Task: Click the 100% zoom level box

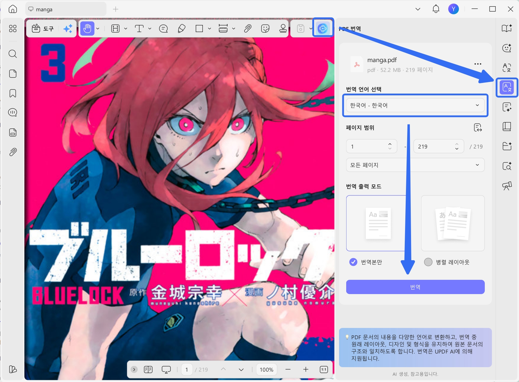Action: [266, 370]
